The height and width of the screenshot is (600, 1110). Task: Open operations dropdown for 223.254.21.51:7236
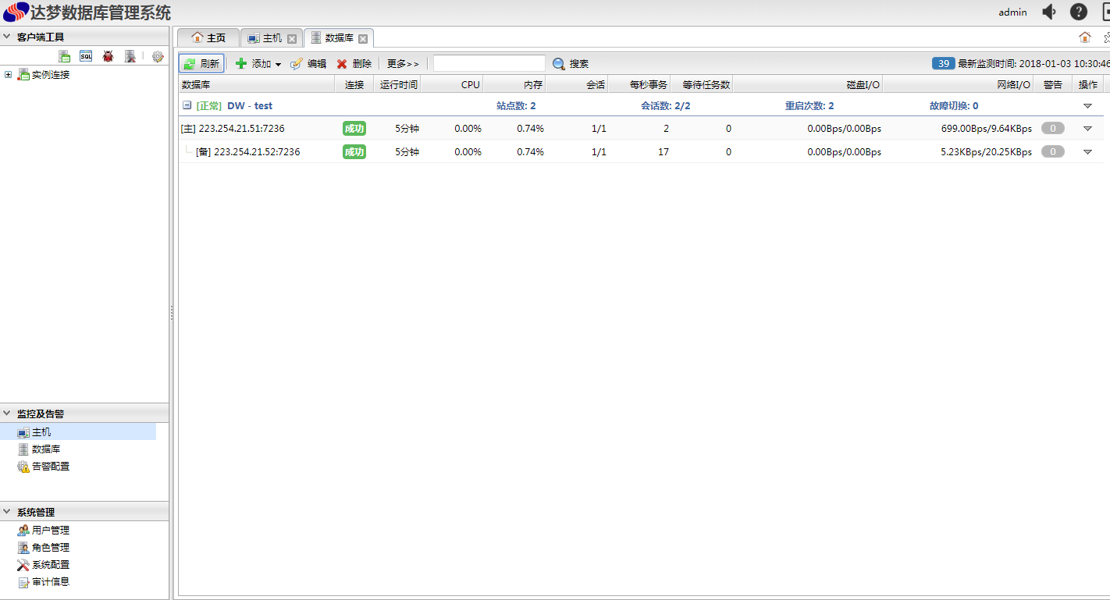(1087, 129)
